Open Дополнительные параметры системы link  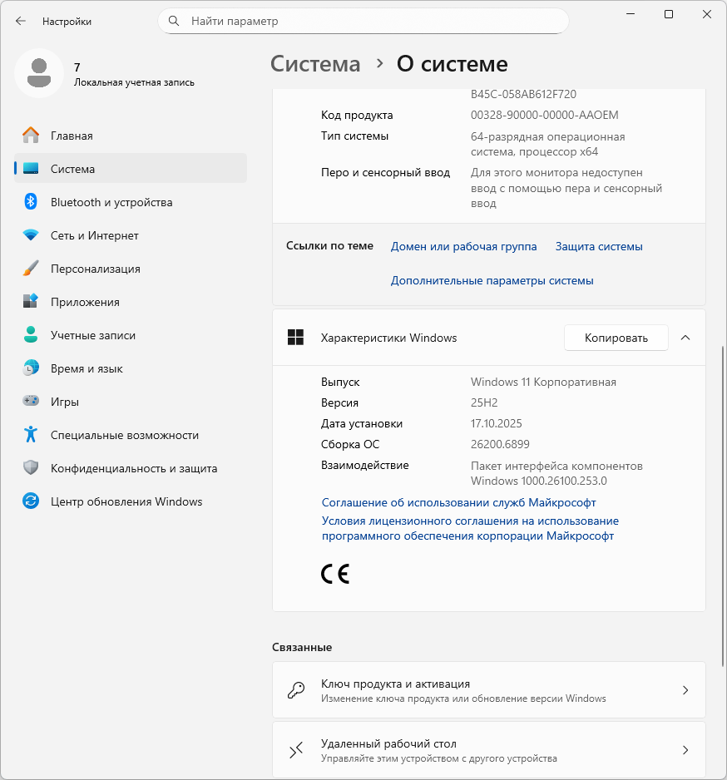pos(492,280)
